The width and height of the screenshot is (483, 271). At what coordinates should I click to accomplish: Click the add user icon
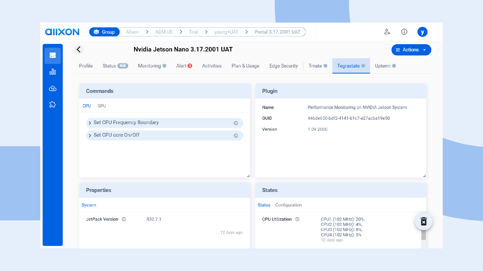click(387, 32)
